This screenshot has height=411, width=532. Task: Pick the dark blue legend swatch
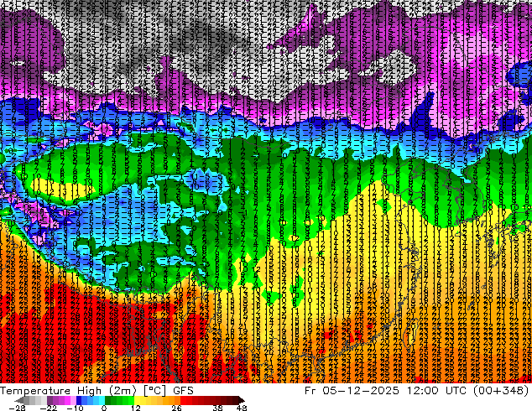tap(79, 400)
